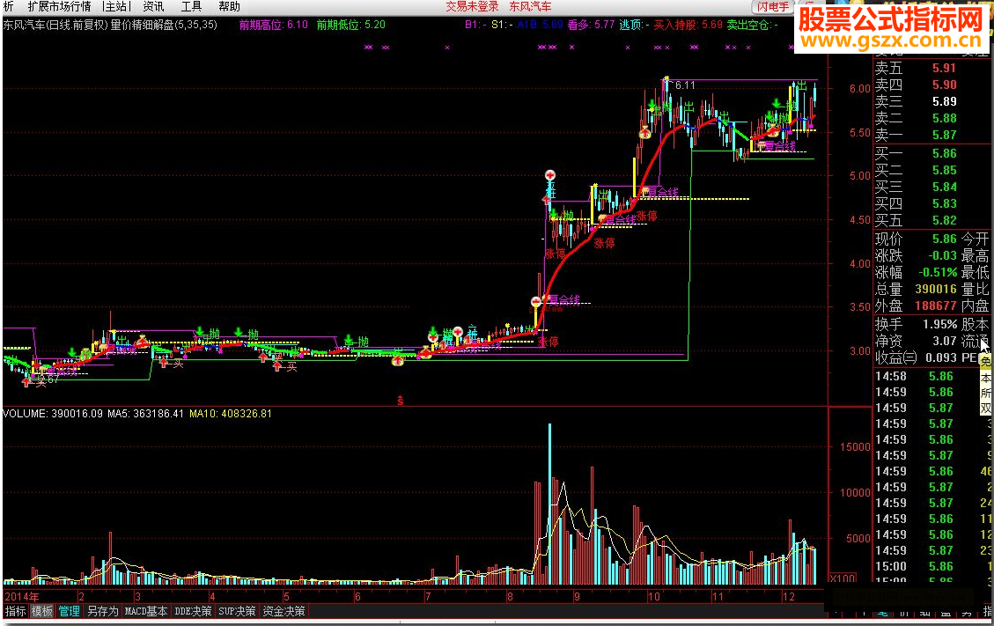Click the red plus-circle marker above the August spike
Viewport: 994px width, 626px height.
550,174
